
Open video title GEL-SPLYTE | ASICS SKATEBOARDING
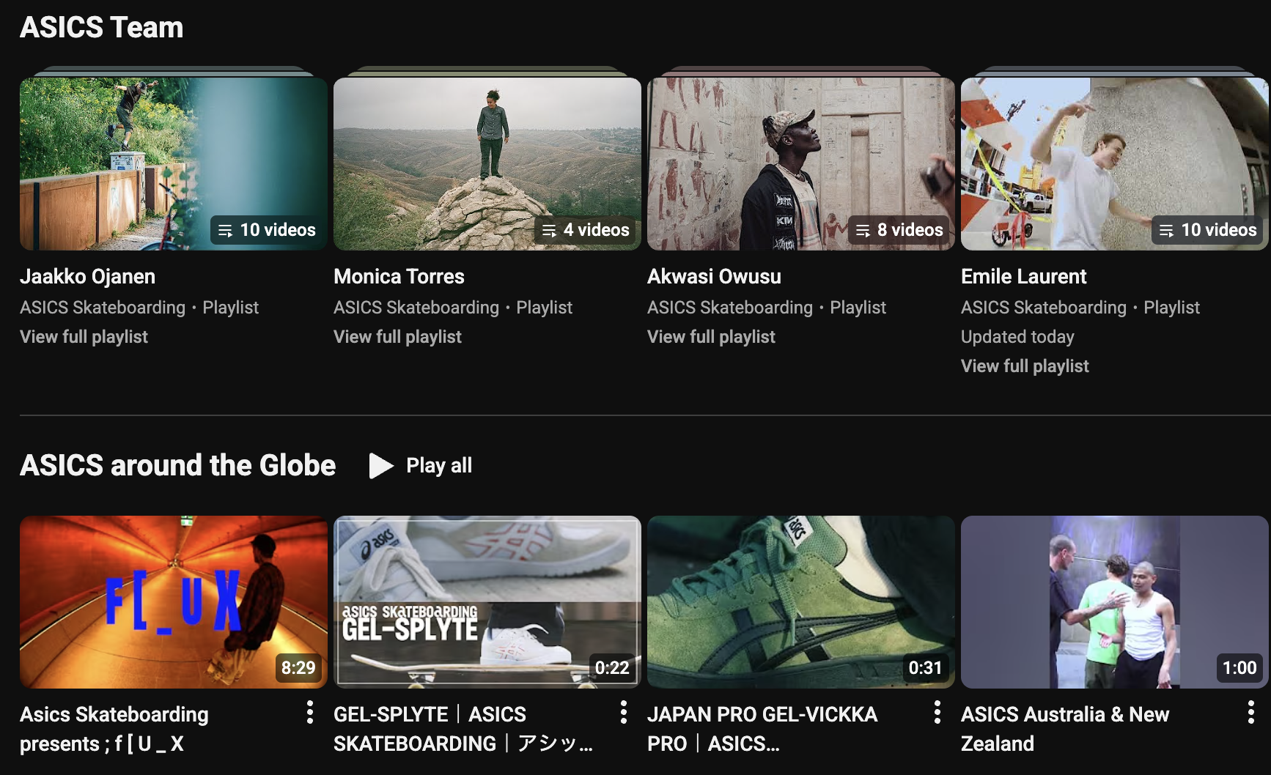463,729
